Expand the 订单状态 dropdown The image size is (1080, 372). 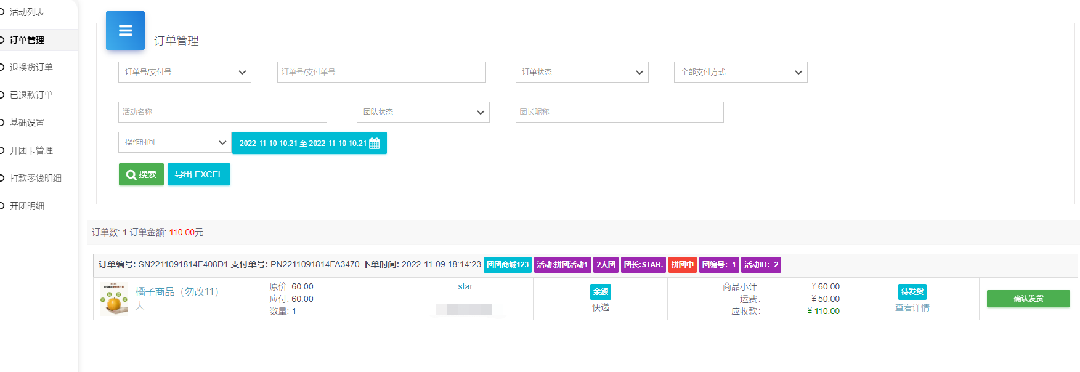[x=582, y=72]
